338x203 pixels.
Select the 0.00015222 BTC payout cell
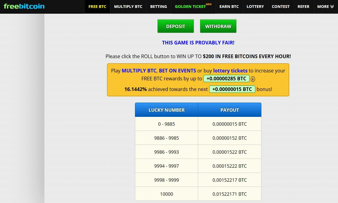pos(229,166)
